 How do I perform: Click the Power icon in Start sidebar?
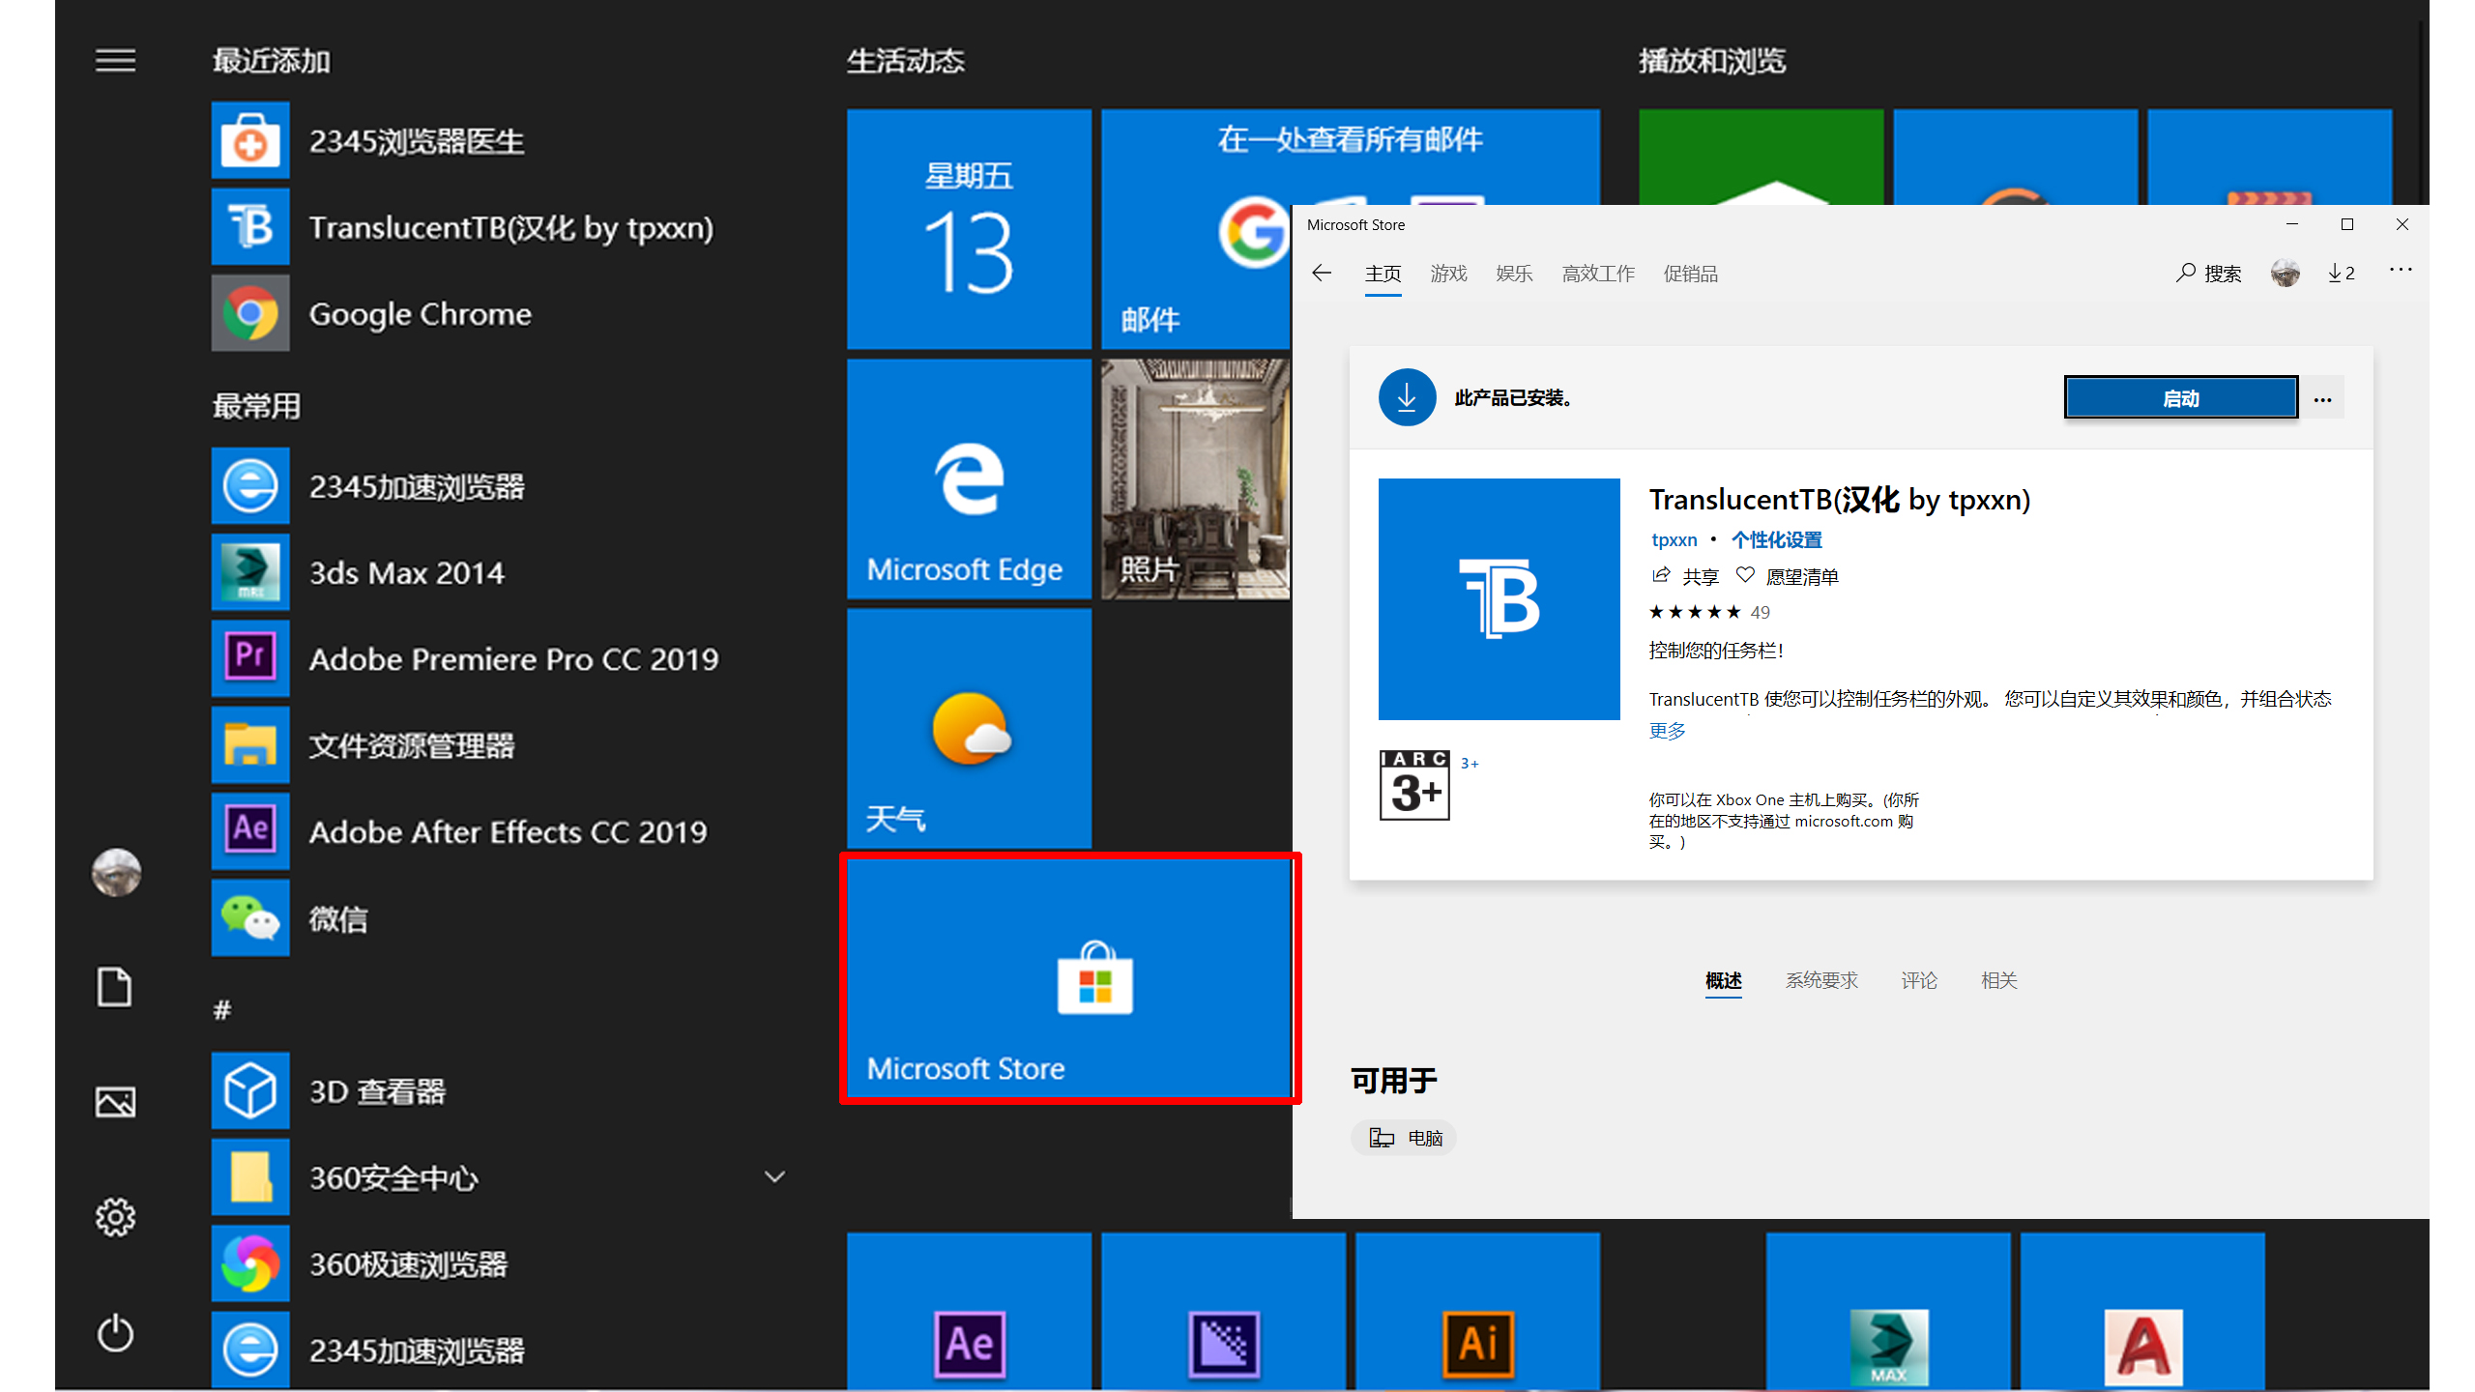coord(115,1333)
